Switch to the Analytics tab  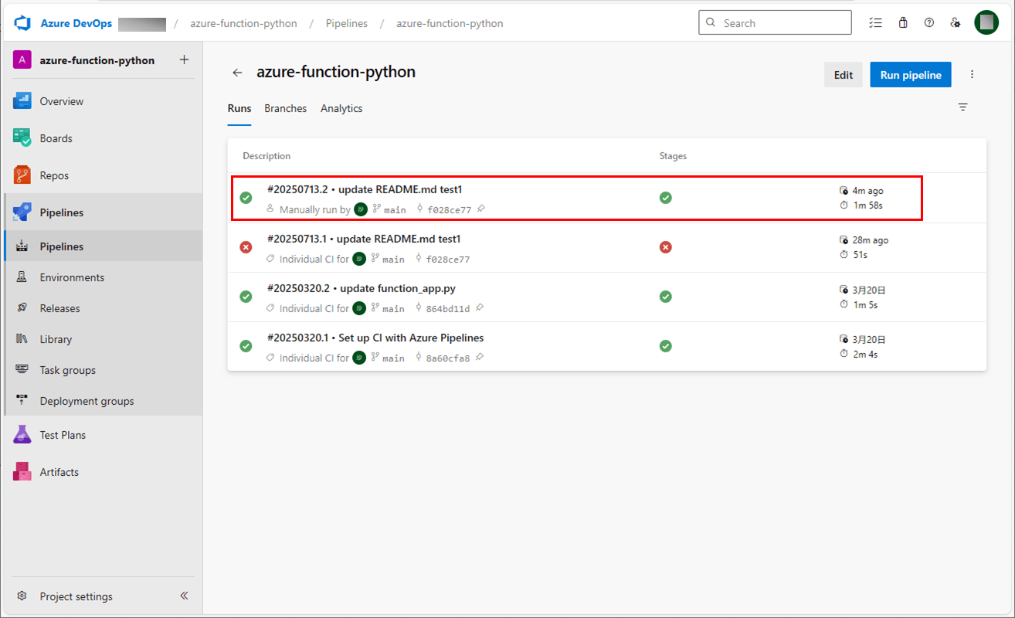(341, 108)
